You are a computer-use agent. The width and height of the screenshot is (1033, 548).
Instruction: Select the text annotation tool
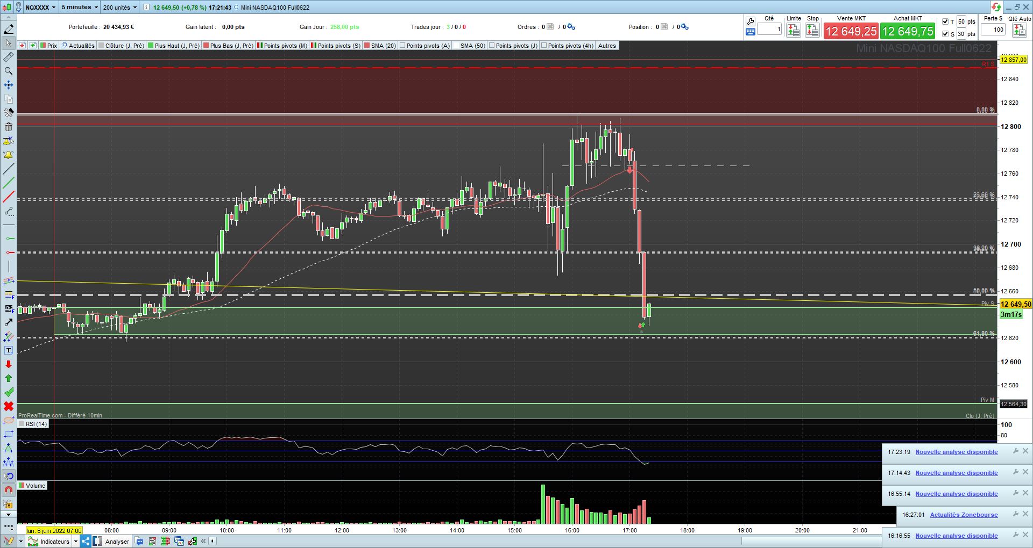(9, 350)
